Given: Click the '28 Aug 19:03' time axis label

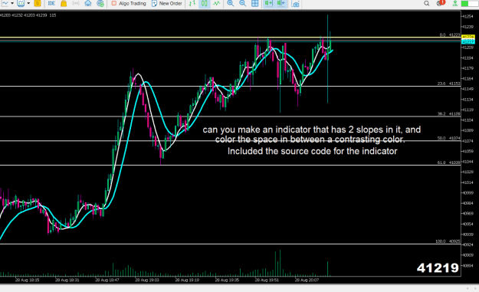Looking at the screenshot, I should click(x=147, y=280).
